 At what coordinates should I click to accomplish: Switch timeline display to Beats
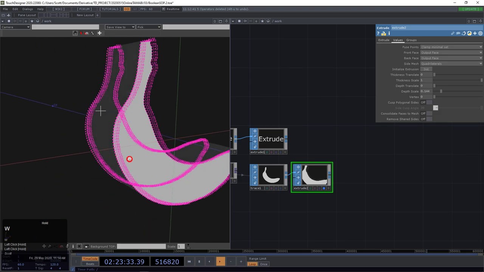90,264
